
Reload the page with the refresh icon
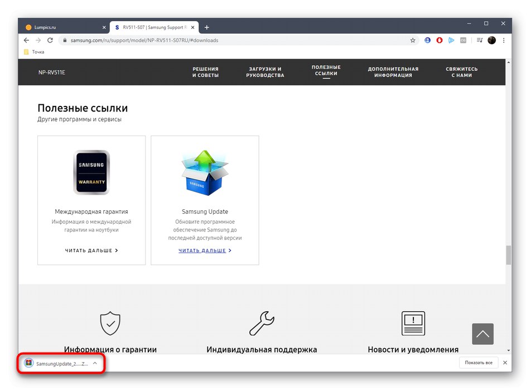tap(50, 40)
